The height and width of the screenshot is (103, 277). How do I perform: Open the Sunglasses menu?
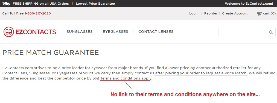click(80, 32)
